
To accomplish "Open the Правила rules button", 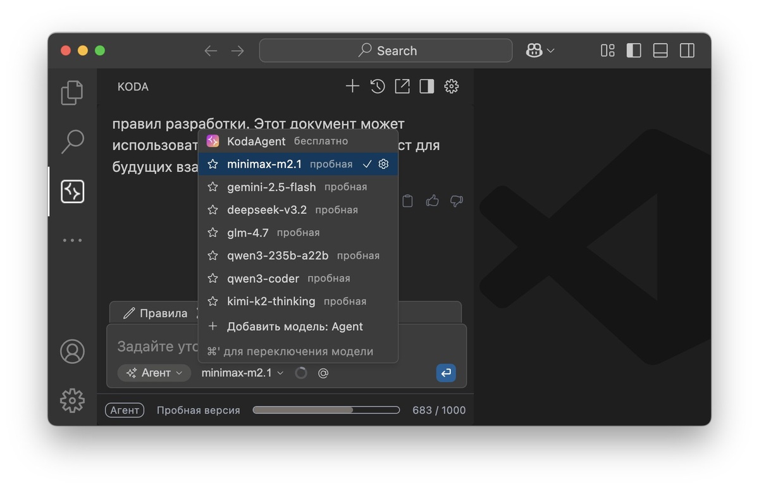I will (x=156, y=313).
